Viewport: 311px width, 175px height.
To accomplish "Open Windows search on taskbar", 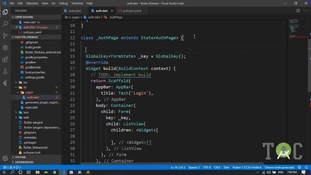I will click(12, 172).
